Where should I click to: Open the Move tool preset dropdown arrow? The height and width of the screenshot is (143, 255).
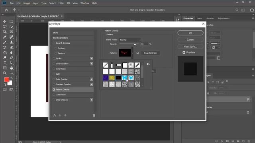19,10
